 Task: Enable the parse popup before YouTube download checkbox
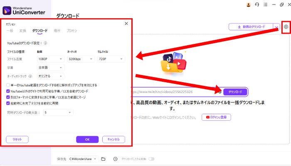[8, 85]
